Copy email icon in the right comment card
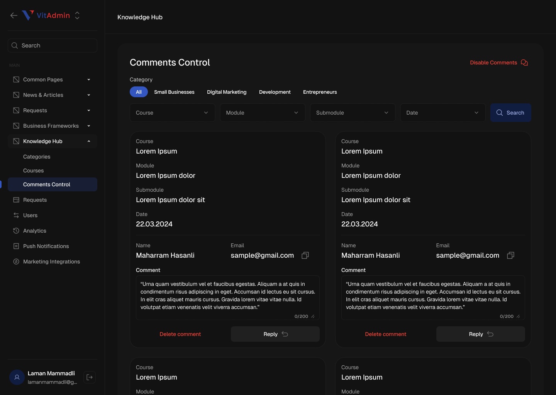Screen dimensions: 556x395 510,255
